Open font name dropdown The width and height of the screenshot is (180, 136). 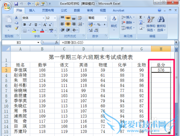[x=44, y=18]
